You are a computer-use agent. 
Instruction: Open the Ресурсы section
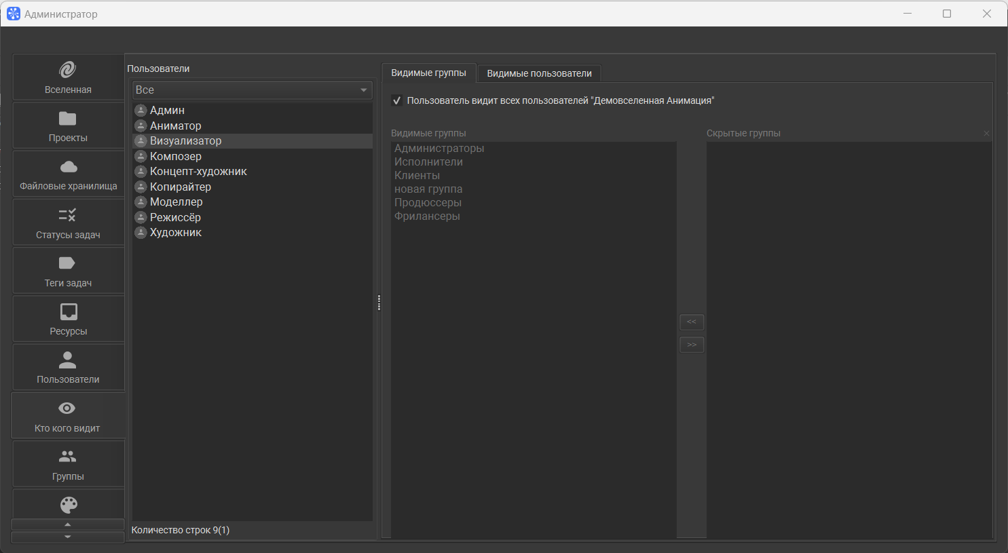(x=68, y=319)
